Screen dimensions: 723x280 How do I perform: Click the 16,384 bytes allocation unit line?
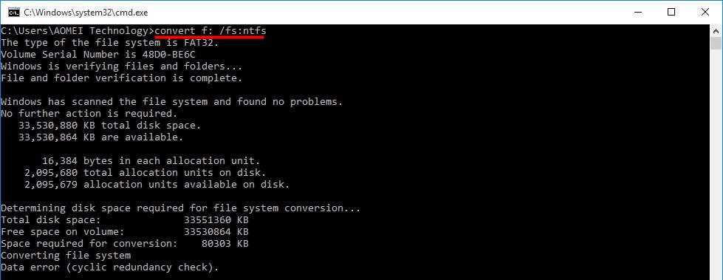151,161
